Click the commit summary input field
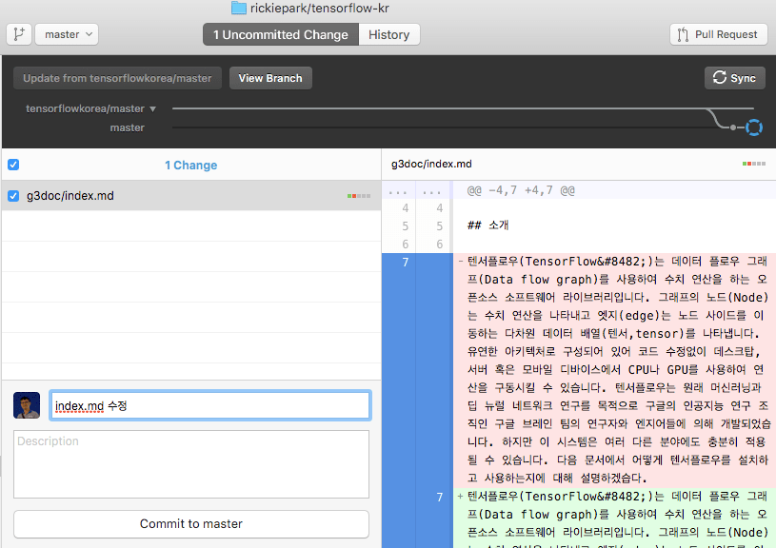 tap(210, 405)
